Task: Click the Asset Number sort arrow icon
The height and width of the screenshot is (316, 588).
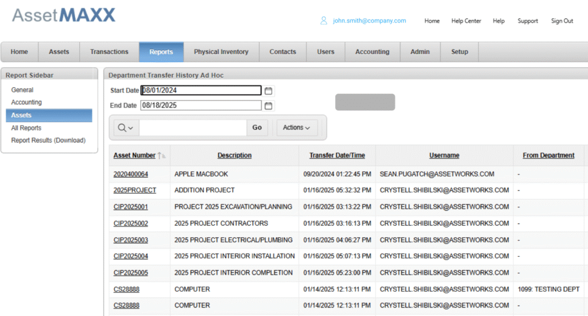Action: [x=162, y=156]
